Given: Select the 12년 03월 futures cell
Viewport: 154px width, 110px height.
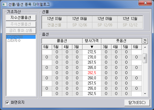Looking at the screenshot, I should coord(54,19).
